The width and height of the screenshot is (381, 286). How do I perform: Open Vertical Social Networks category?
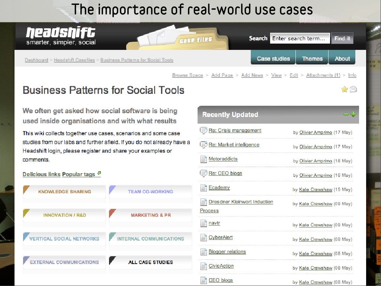click(x=64, y=239)
